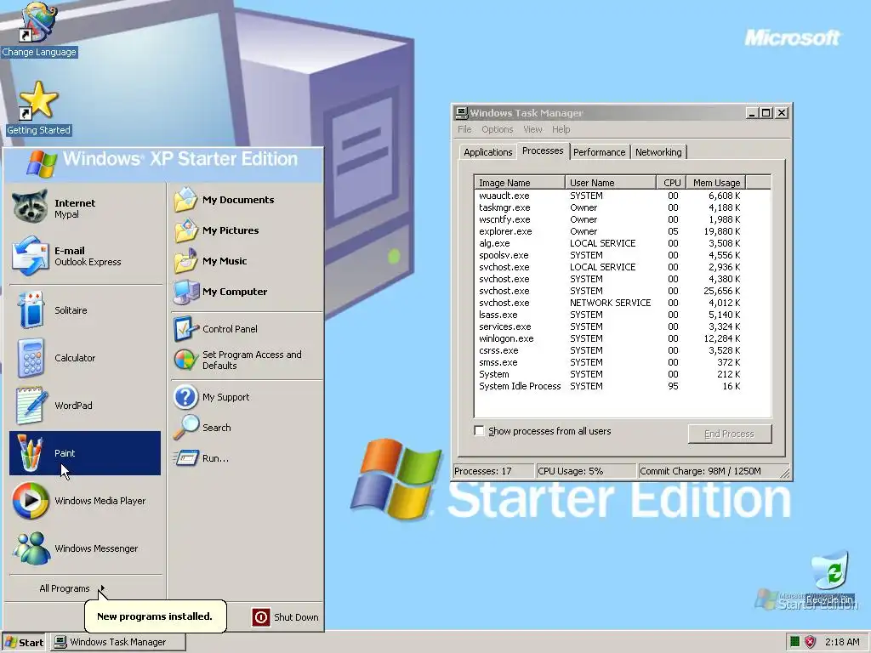The width and height of the screenshot is (871, 653).
Task: Switch to the Applications tab
Action: 487,152
